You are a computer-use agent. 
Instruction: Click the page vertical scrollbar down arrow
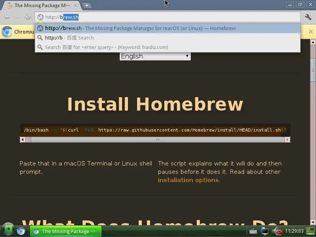click(x=313, y=222)
